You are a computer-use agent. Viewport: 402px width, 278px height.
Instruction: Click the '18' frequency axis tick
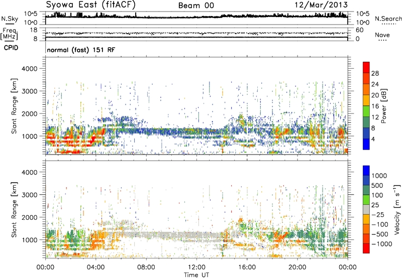tap(34, 30)
